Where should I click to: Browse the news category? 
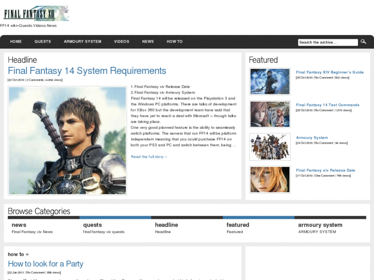[x=19, y=225]
